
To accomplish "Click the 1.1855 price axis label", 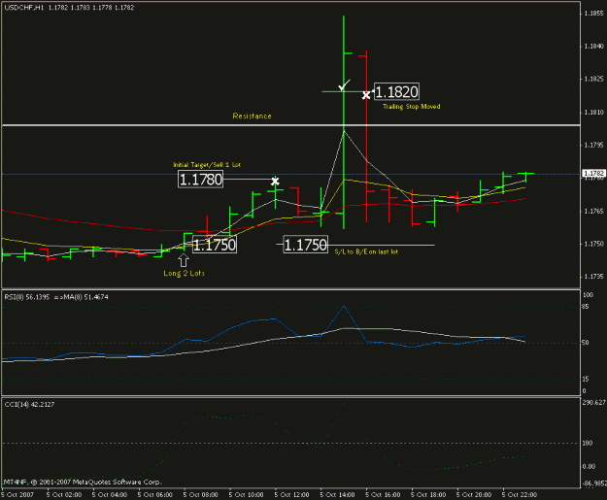I will 593,14.
